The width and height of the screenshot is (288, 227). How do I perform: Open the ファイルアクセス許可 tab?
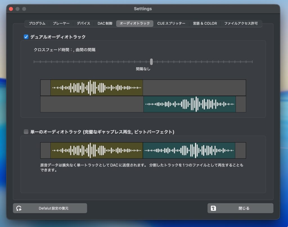tap(241, 24)
